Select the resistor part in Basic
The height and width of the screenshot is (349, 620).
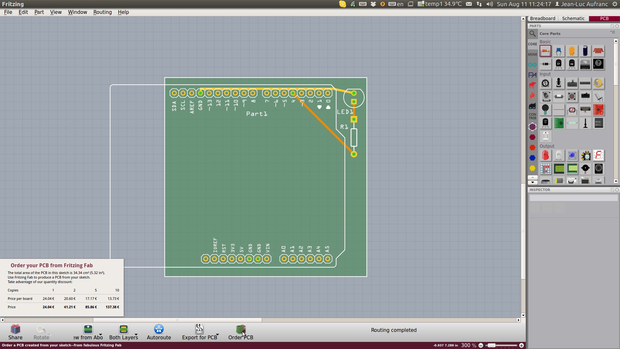tap(545, 51)
